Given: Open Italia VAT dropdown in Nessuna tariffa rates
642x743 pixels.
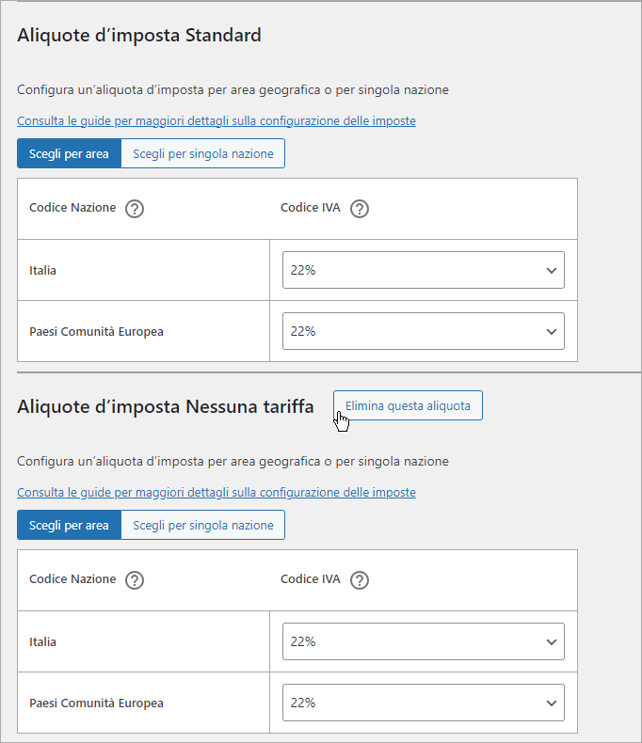Looking at the screenshot, I should (x=423, y=641).
